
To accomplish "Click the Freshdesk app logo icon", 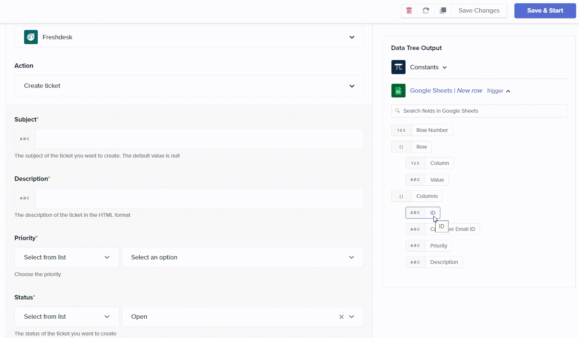I will (x=31, y=37).
